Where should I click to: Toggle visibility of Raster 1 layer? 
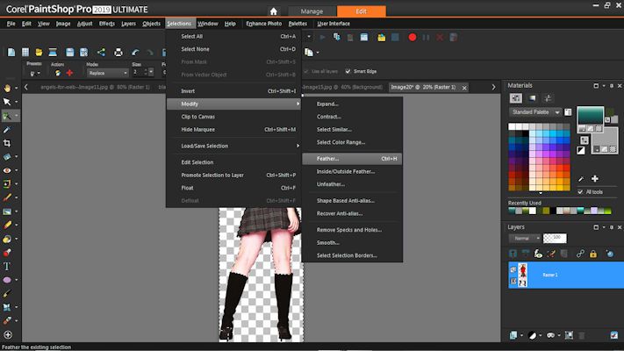coord(513,270)
